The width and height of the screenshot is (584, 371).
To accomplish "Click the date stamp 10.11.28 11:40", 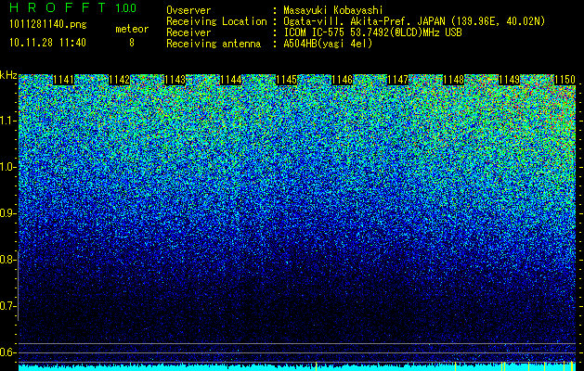I will [x=47, y=43].
